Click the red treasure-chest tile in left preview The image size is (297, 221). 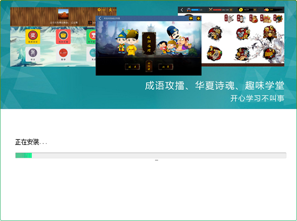click(63, 37)
